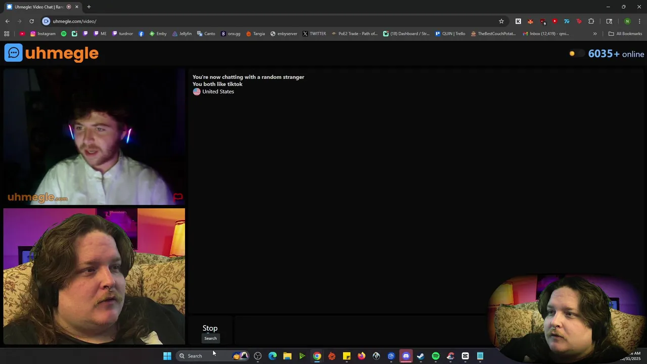Screen dimensions: 647x364
Task: Click 'You both like tiktok' text
Action: tap(217, 84)
